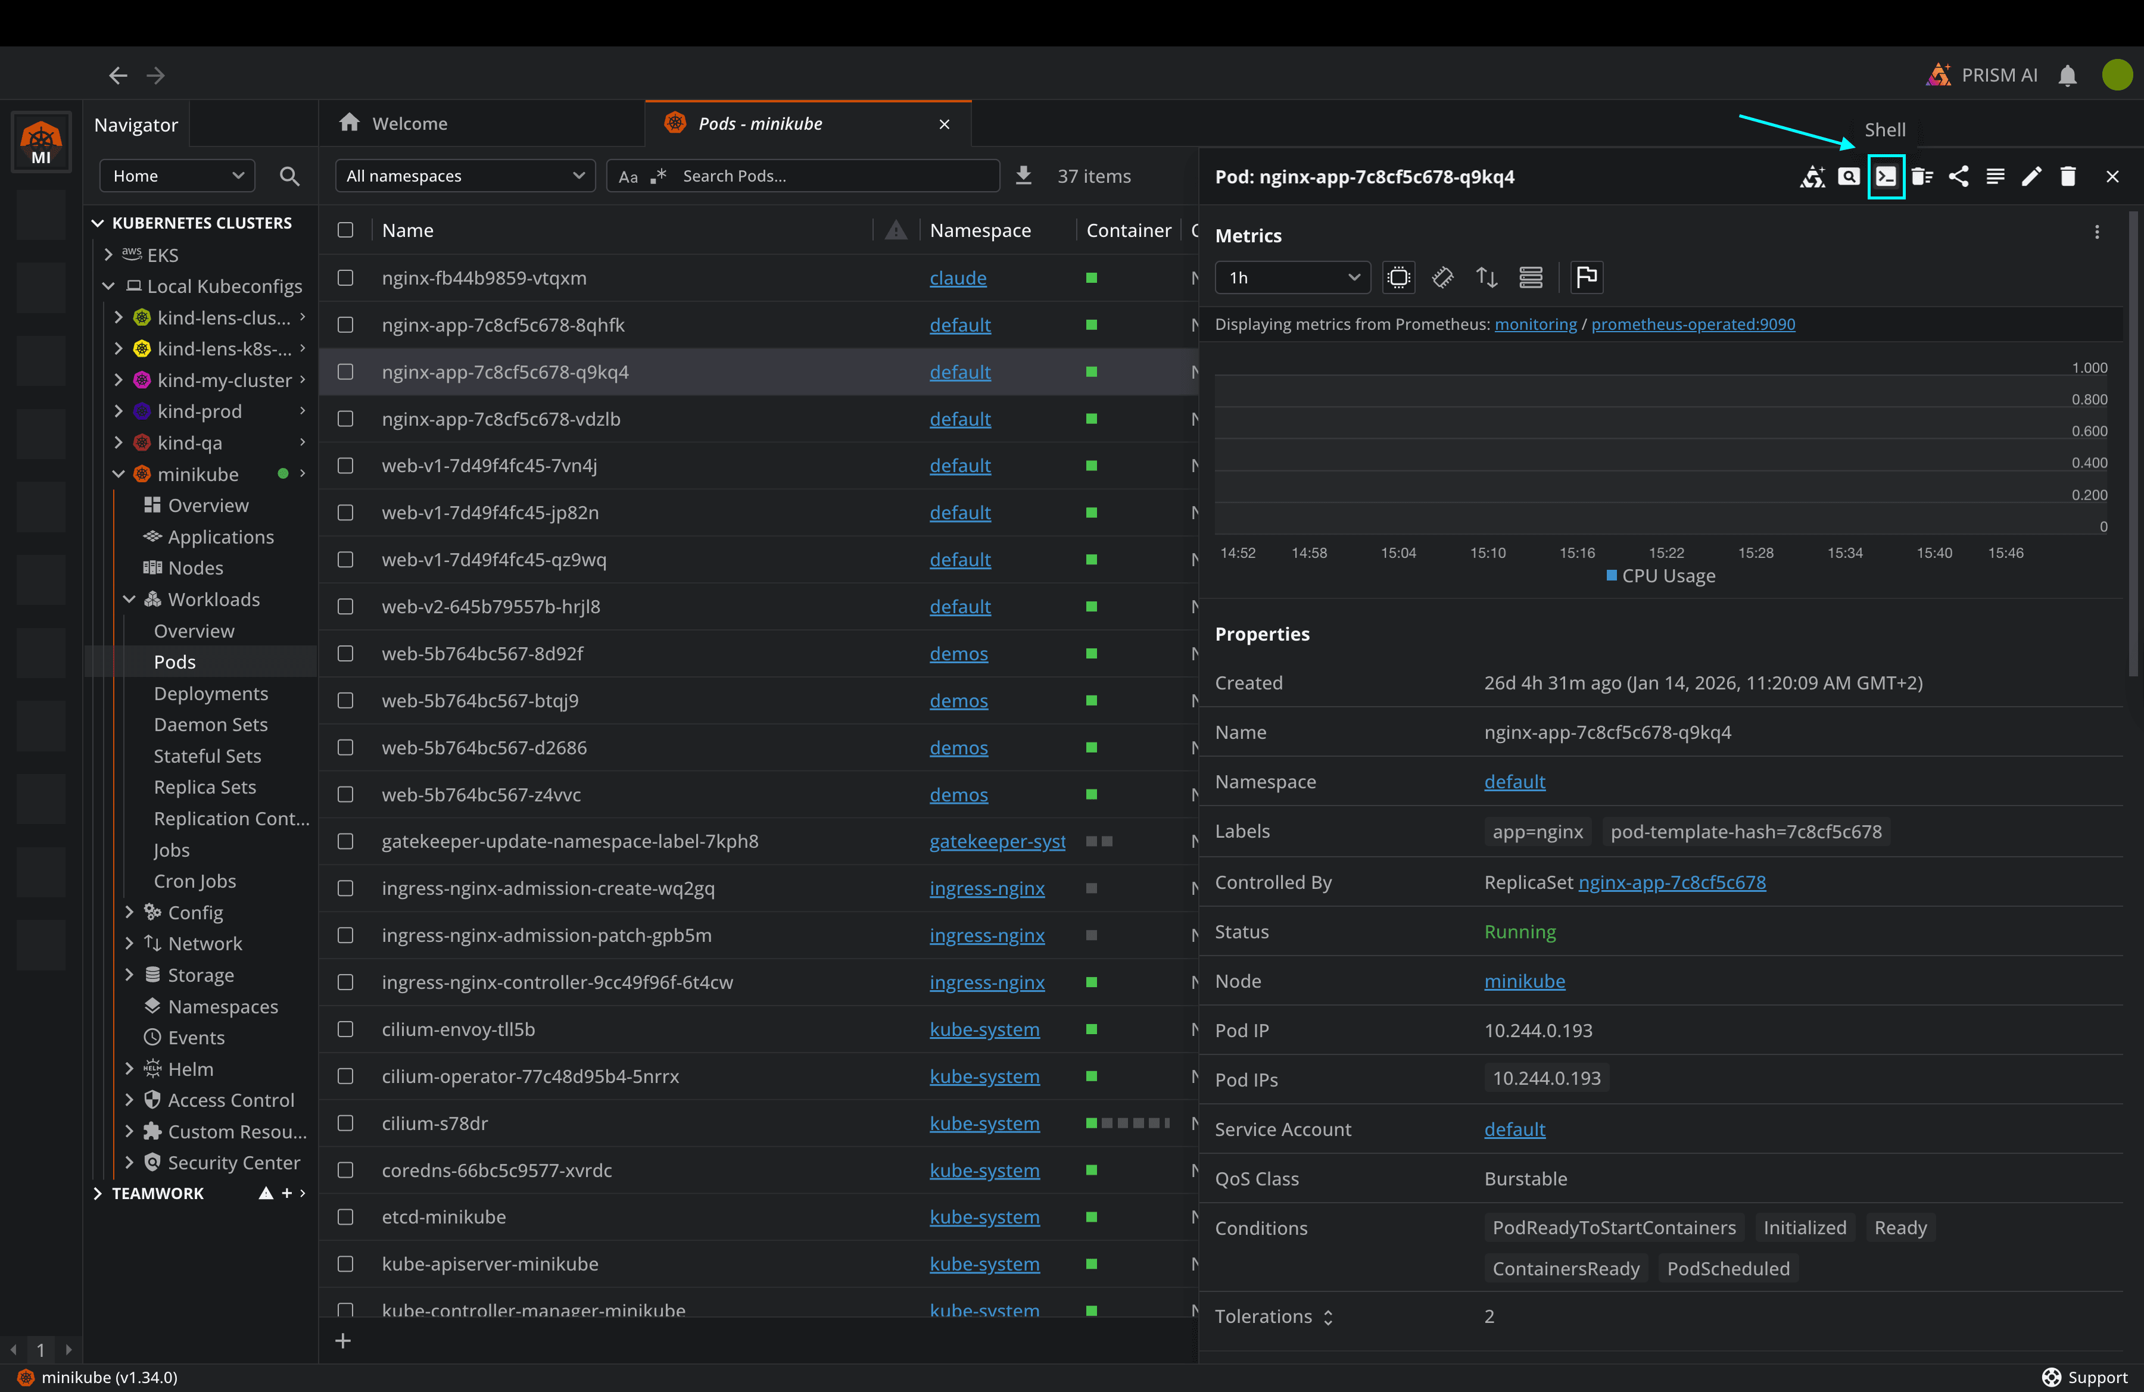
Task: Click the navigator search magnifier icon
Action: point(289,176)
